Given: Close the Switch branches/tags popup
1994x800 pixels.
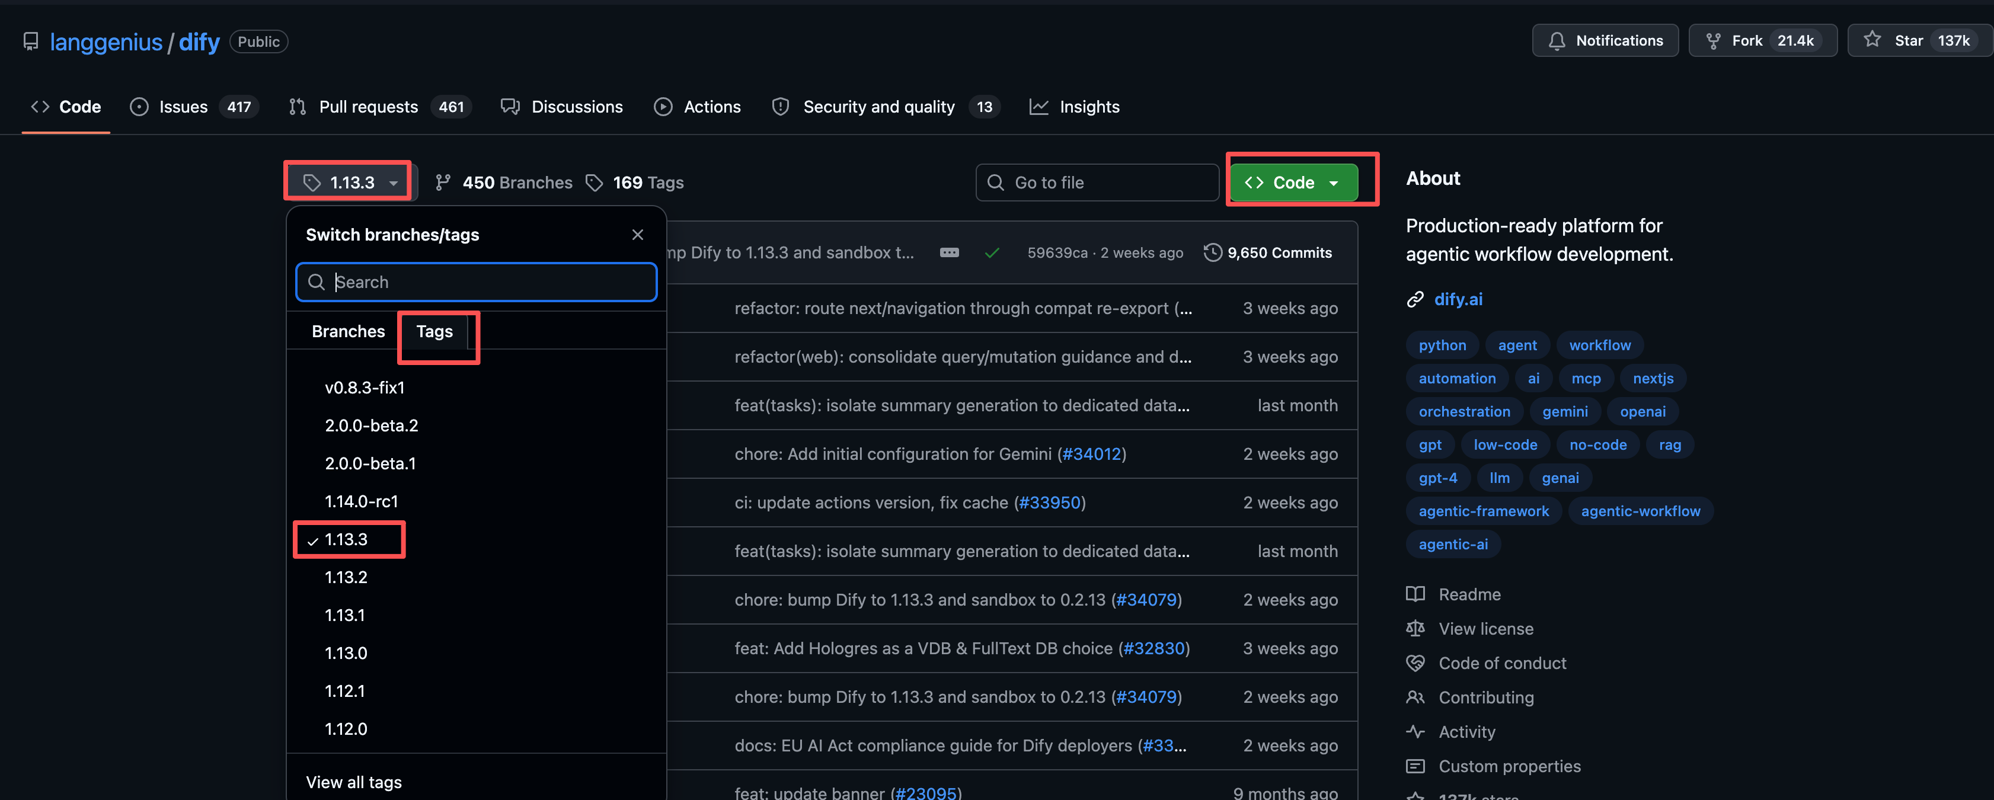Looking at the screenshot, I should tap(637, 235).
